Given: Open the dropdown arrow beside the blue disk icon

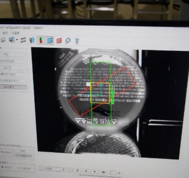Looking at the screenshot, I should tap(17, 40).
